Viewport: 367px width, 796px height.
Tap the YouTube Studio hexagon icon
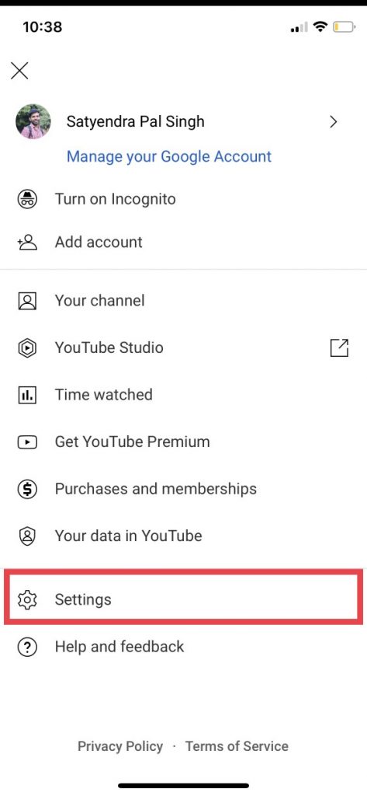click(x=27, y=348)
